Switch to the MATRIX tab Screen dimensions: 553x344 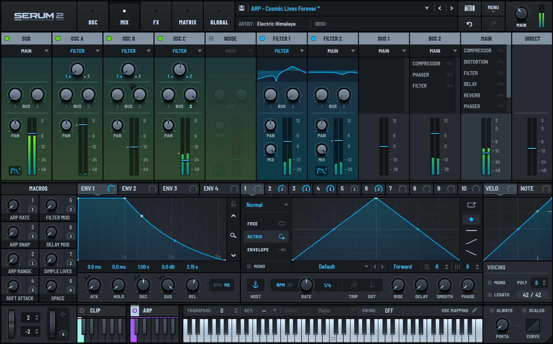pos(187,16)
